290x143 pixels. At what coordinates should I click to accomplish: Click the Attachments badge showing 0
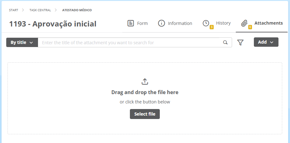(250, 27)
